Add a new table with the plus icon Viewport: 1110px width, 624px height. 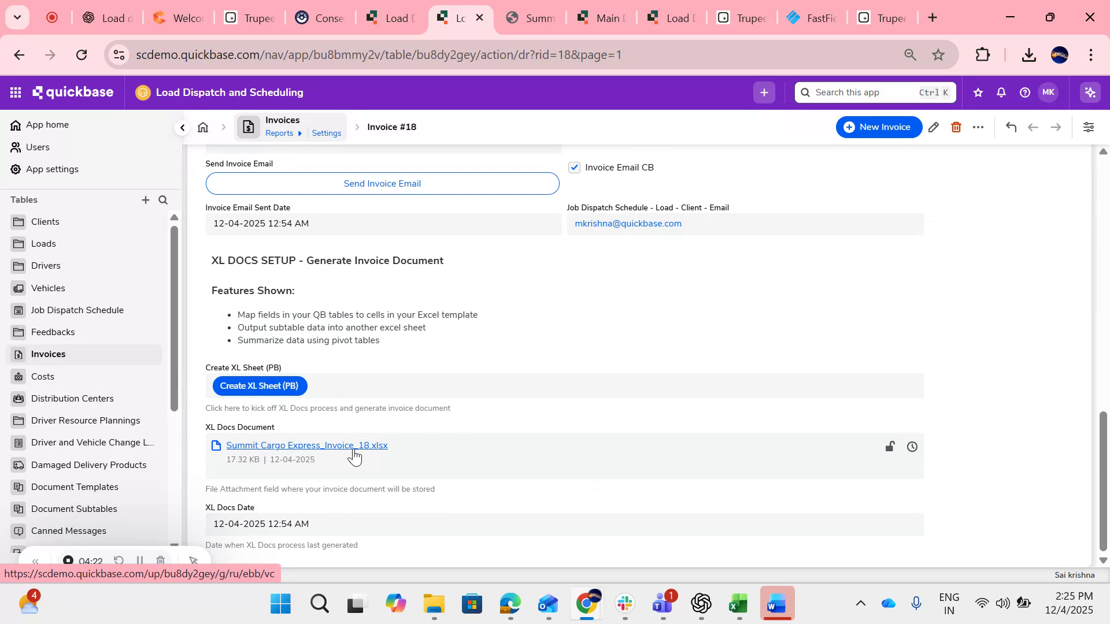(x=146, y=200)
